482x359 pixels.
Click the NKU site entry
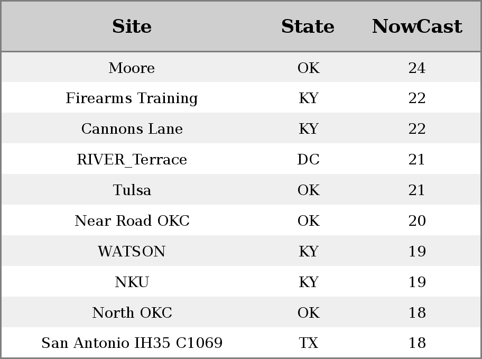132,282
